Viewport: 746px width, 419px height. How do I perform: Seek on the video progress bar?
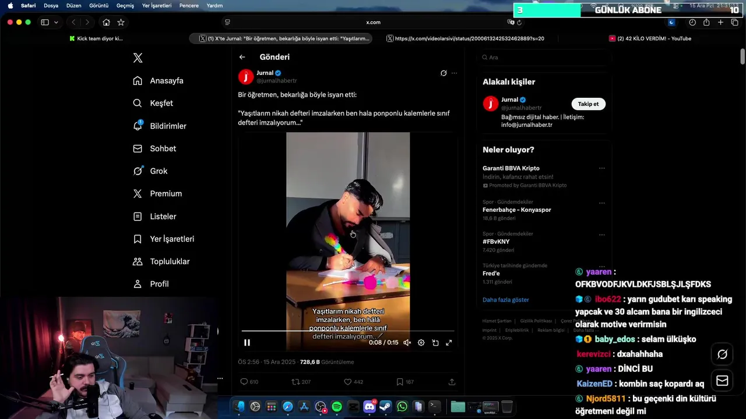tap(348, 331)
